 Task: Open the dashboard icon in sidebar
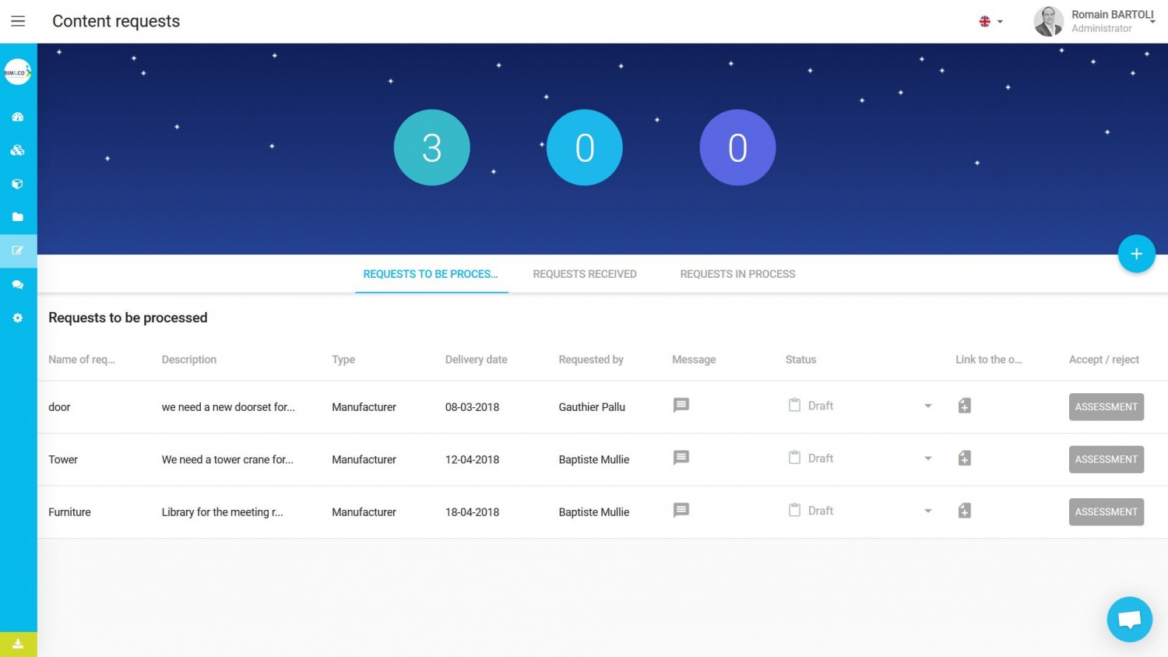coord(18,117)
